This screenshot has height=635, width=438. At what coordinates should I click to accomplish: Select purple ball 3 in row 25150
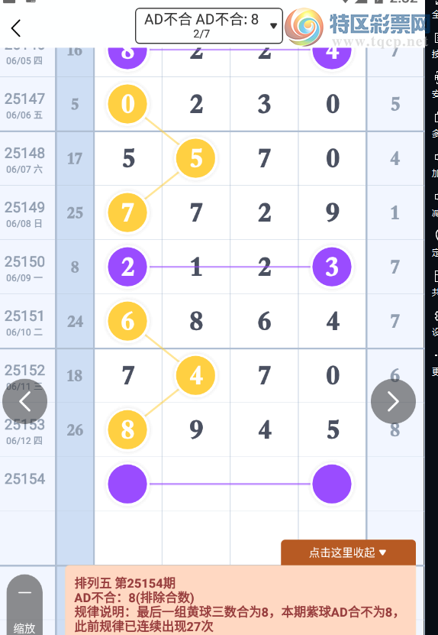(x=332, y=267)
